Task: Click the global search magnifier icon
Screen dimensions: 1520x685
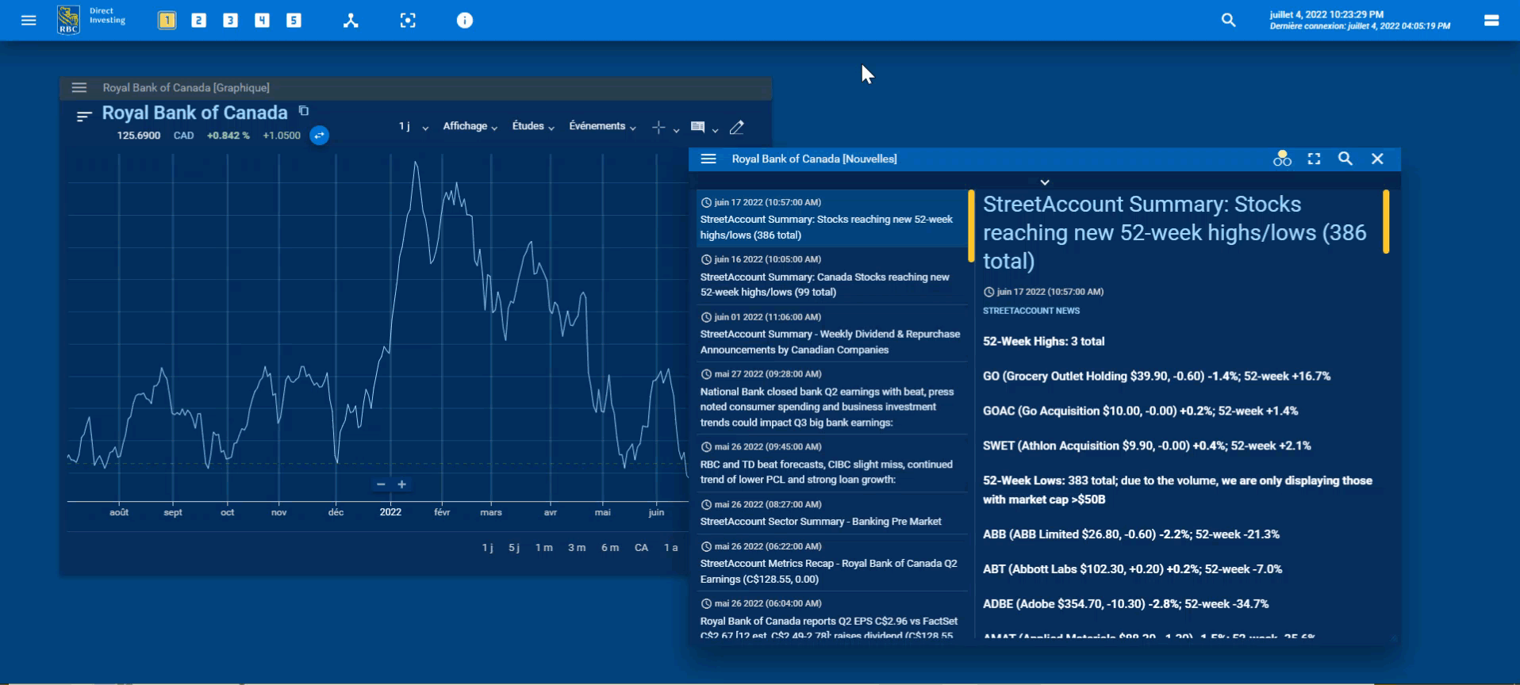Action: [1228, 21]
